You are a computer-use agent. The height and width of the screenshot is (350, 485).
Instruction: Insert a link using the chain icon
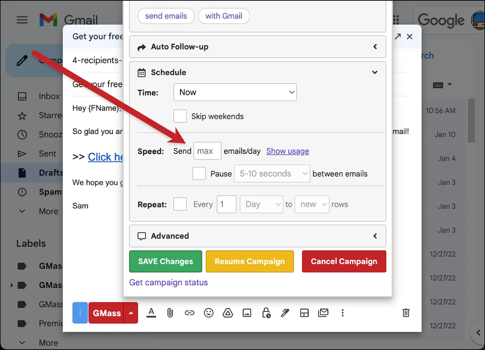tap(189, 313)
